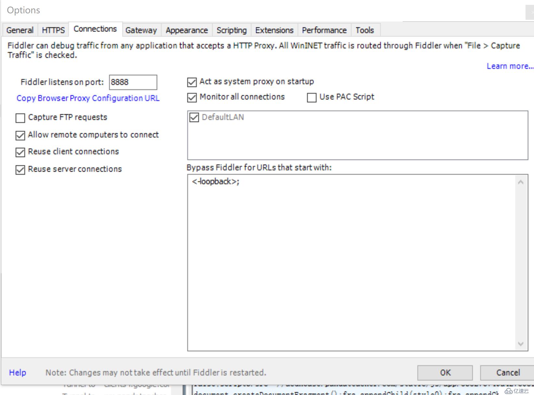
Task: Open the HTTPS tab
Action: 53,30
